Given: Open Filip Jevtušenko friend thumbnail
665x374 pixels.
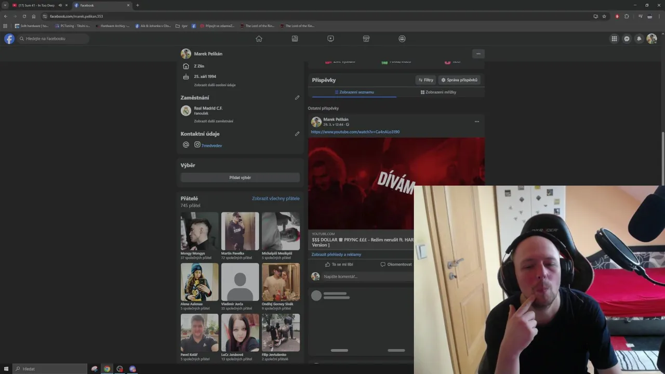Looking at the screenshot, I should pyautogui.click(x=281, y=332).
